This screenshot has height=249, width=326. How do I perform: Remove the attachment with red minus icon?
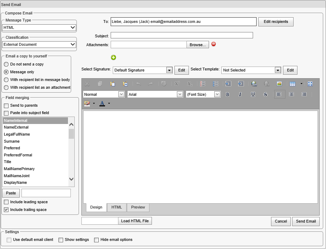tap(214, 44)
